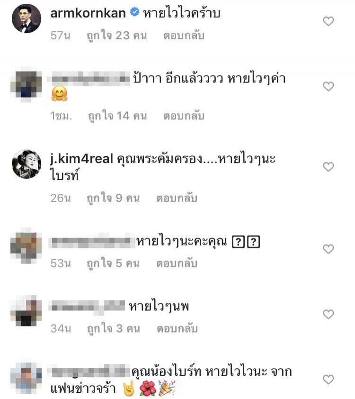355x399 pixels.
Task: Open blurred avatar of the คุณน้องไบร์ท commenter
Action: (x=26, y=378)
